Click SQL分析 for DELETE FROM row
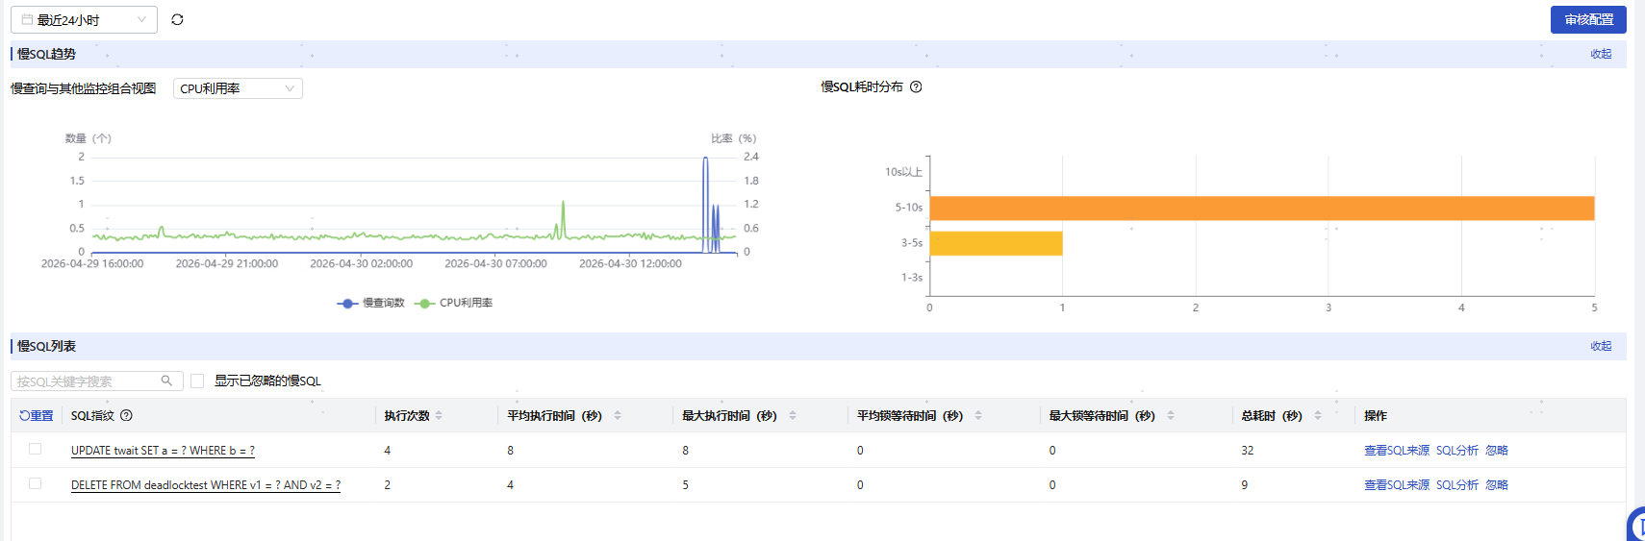The image size is (1645, 541). [x=1457, y=485]
